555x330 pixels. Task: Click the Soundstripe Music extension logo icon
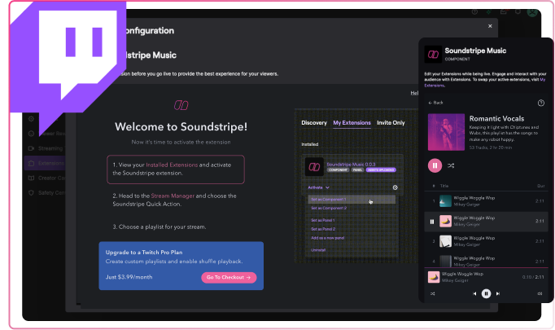pos(312,166)
